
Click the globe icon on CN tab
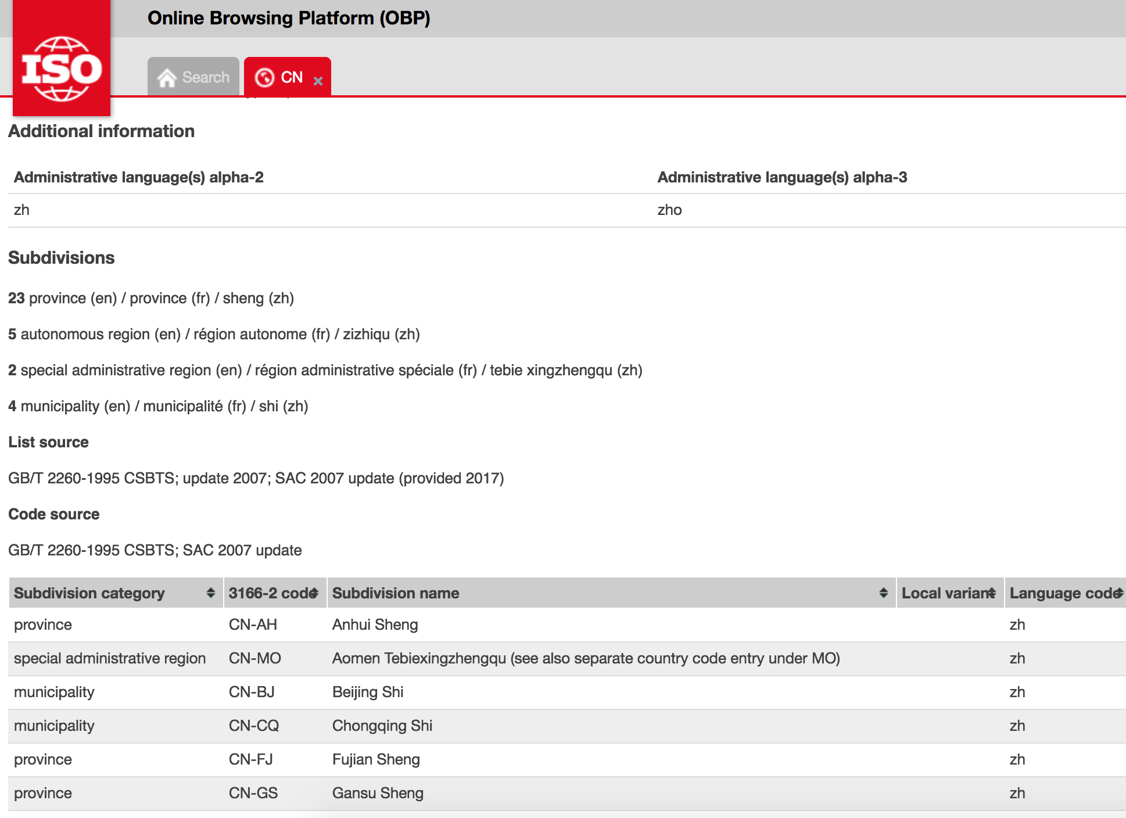264,77
